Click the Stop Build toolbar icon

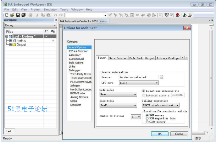[172, 15]
